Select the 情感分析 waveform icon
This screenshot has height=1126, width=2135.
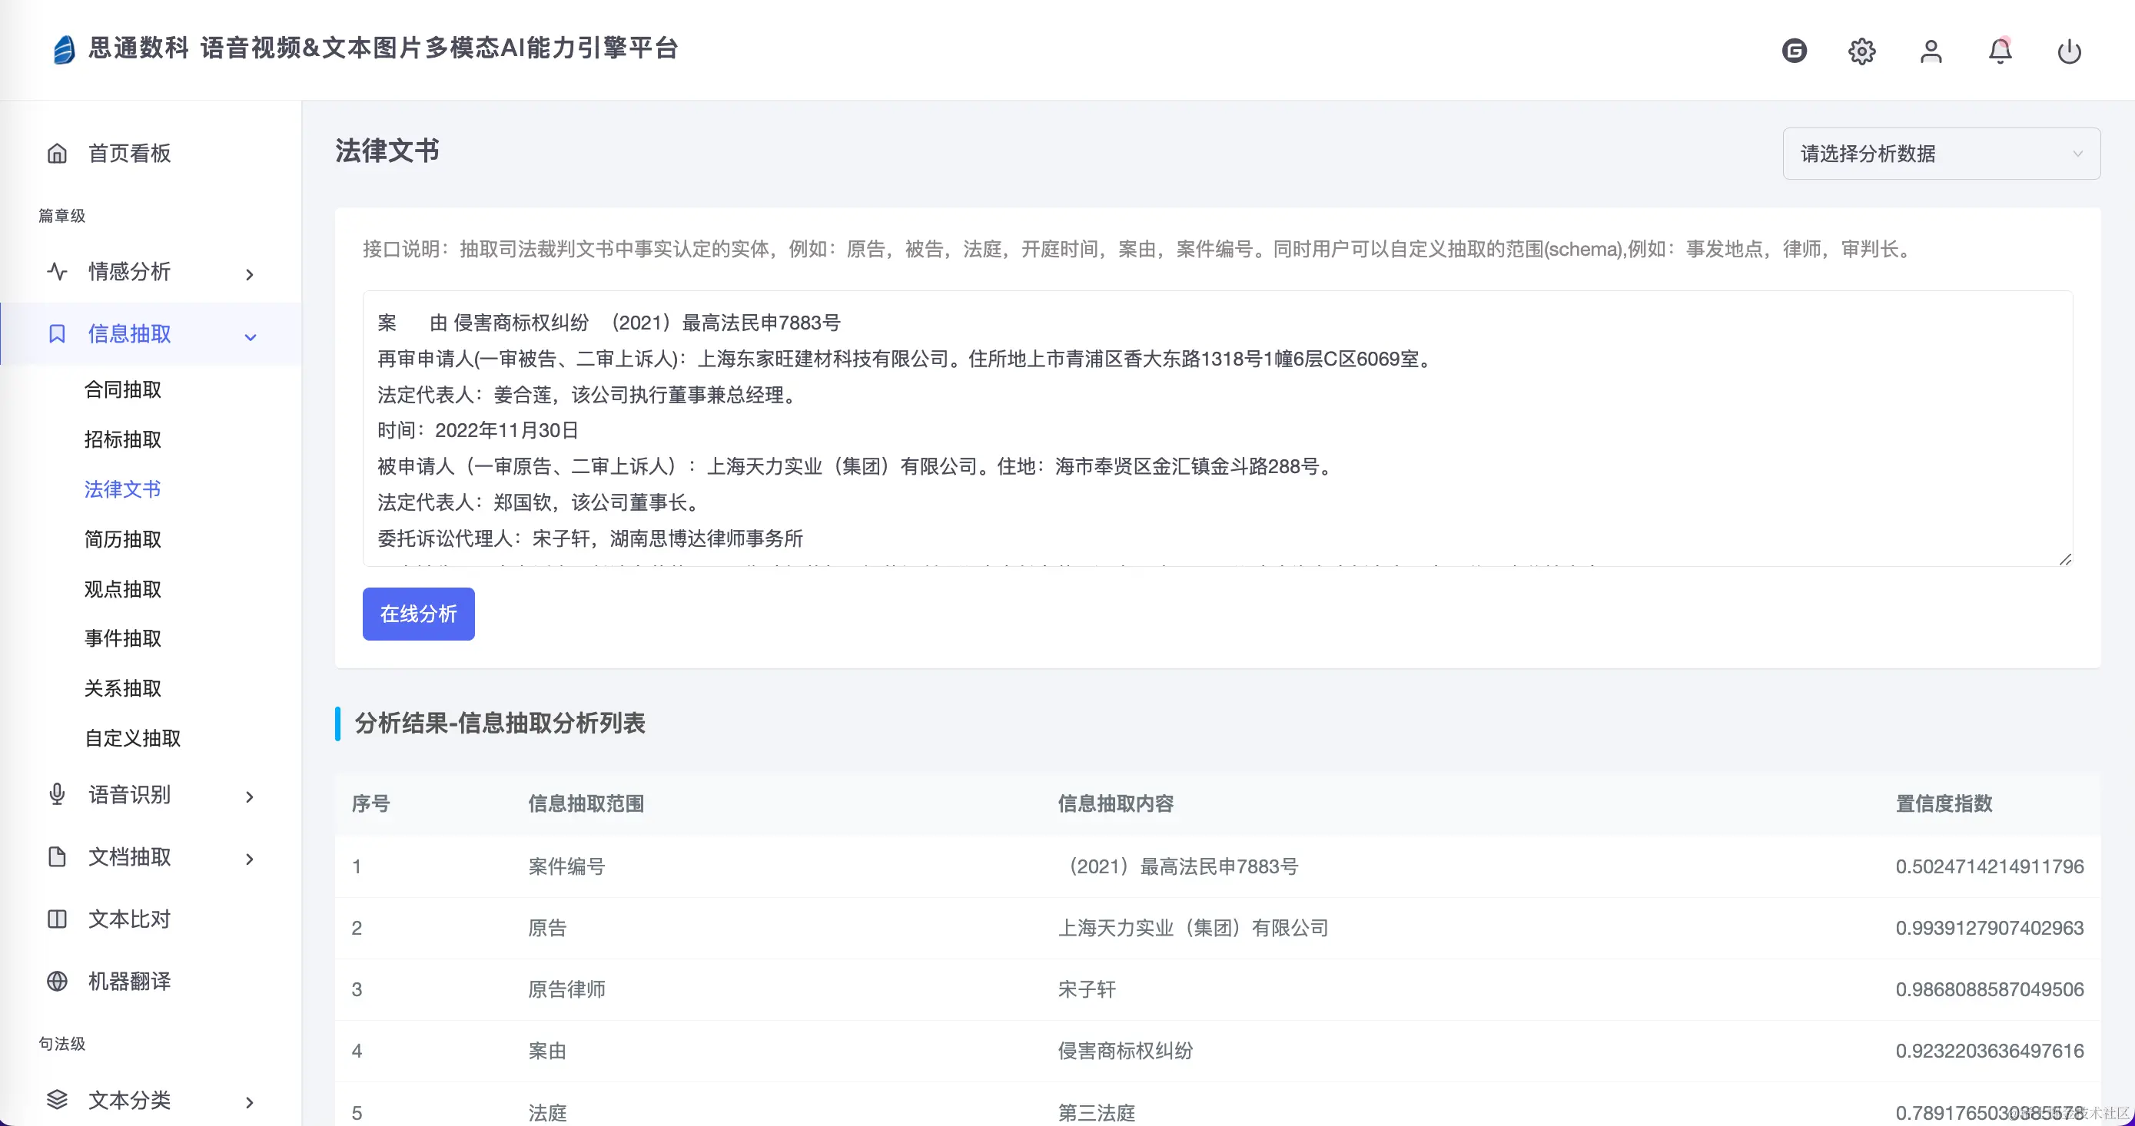[x=56, y=272]
